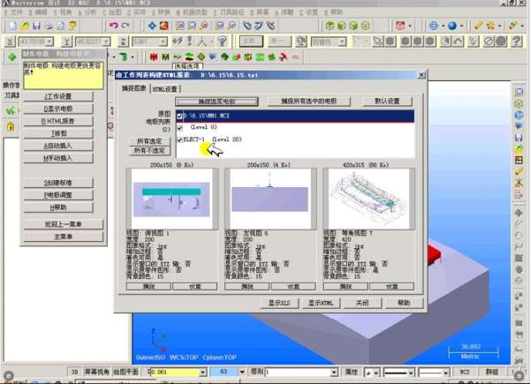Click the top icon on right vertical toolbar
This screenshot has width=530, height=384.
(x=519, y=92)
